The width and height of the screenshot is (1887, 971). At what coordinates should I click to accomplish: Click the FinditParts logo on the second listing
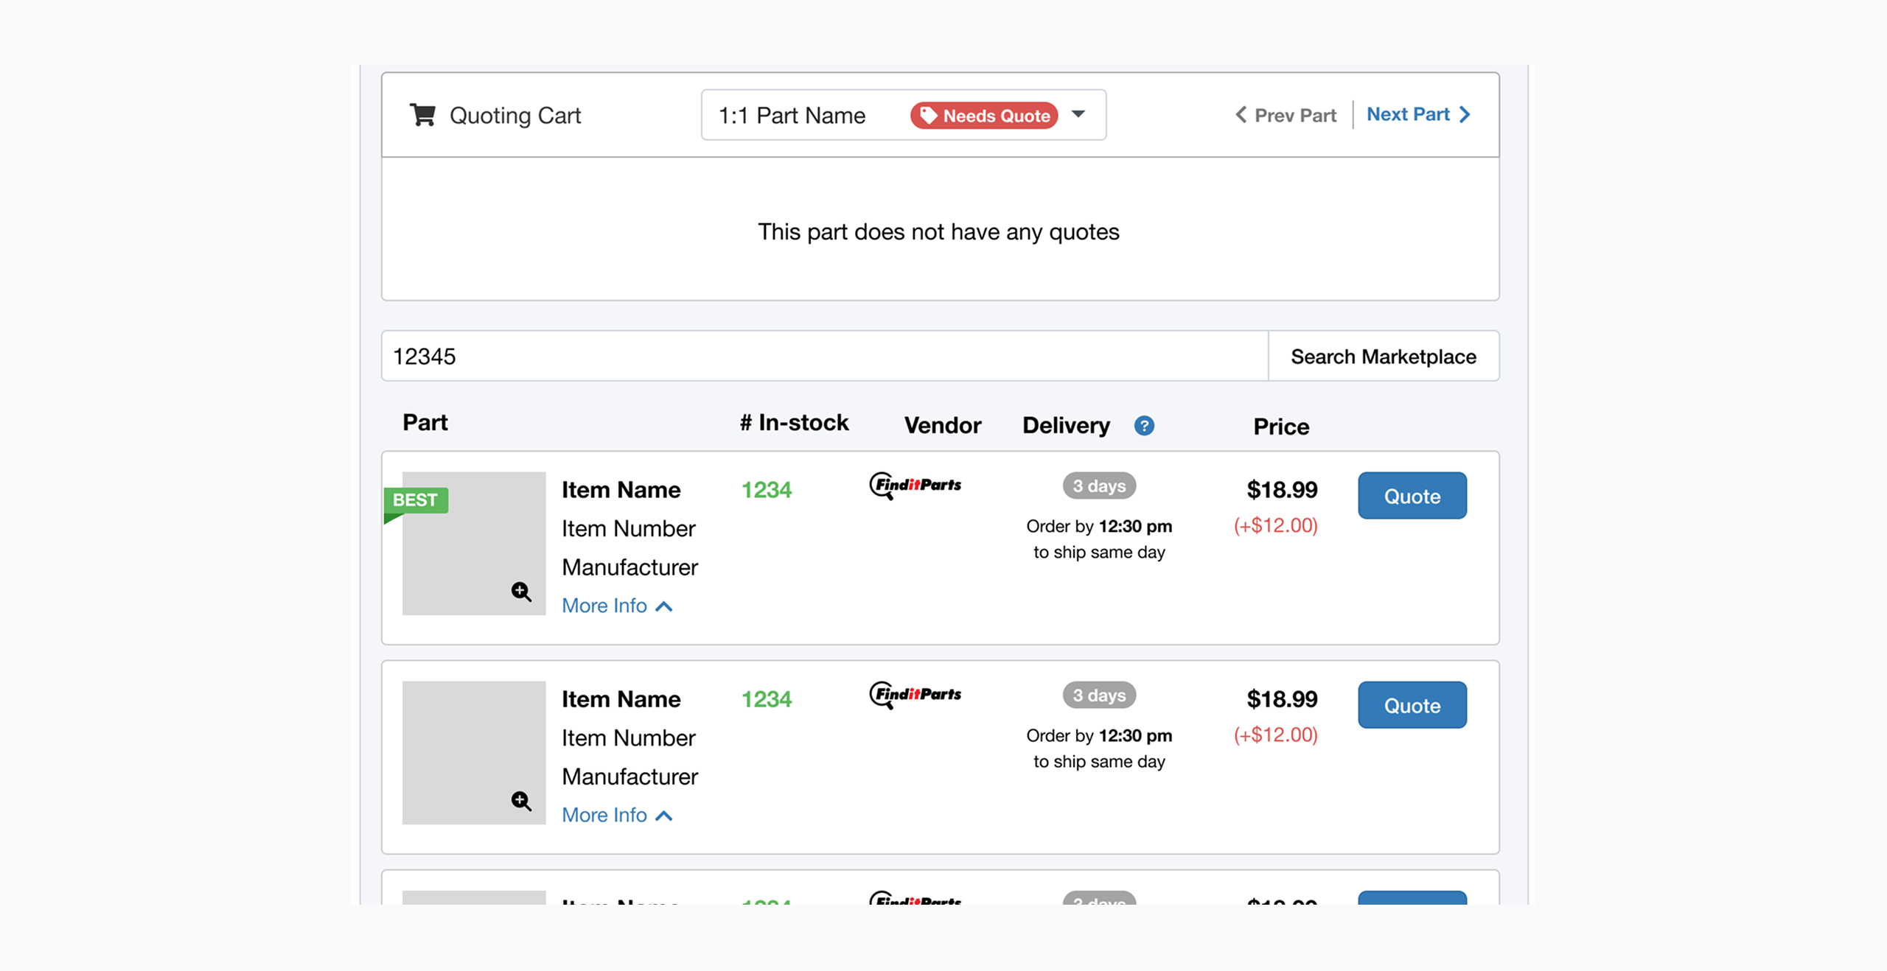[x=915, y=695]
